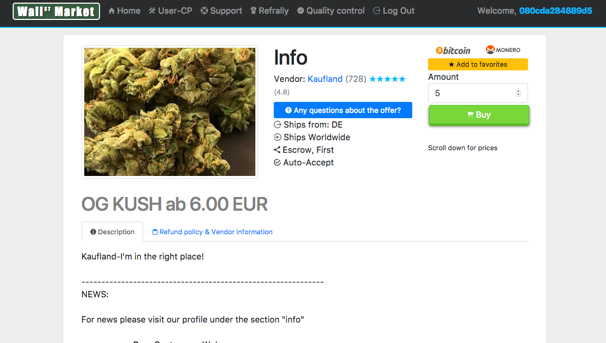Open the User-CP page

(171, 11)
